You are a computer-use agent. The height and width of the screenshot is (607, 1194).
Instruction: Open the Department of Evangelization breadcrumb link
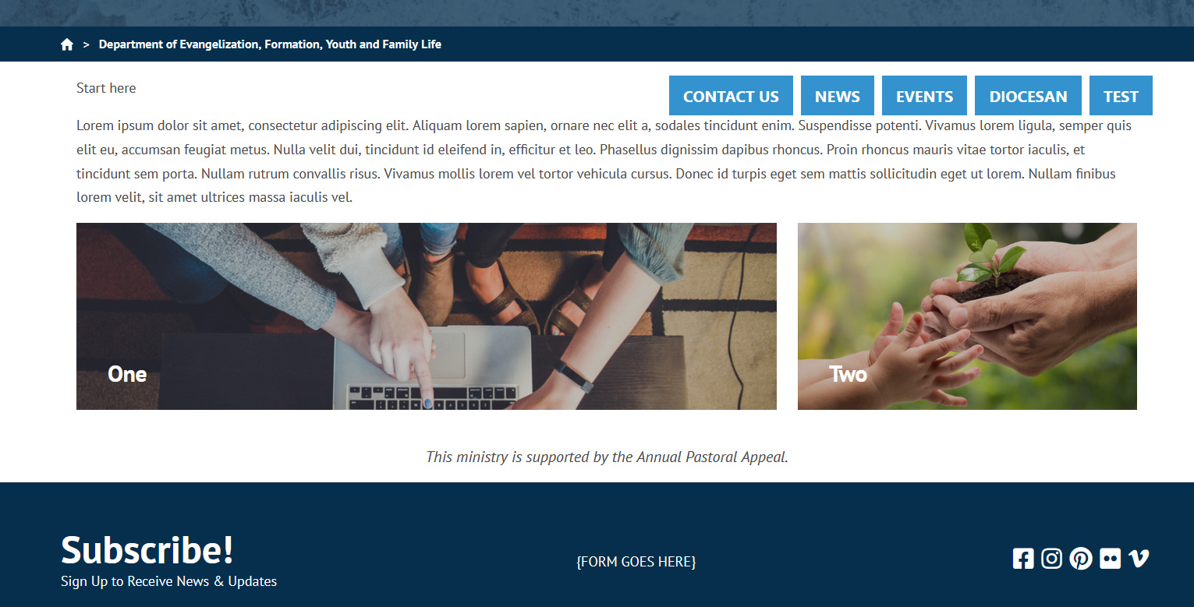pyautogui.click(x=270, y=44)
